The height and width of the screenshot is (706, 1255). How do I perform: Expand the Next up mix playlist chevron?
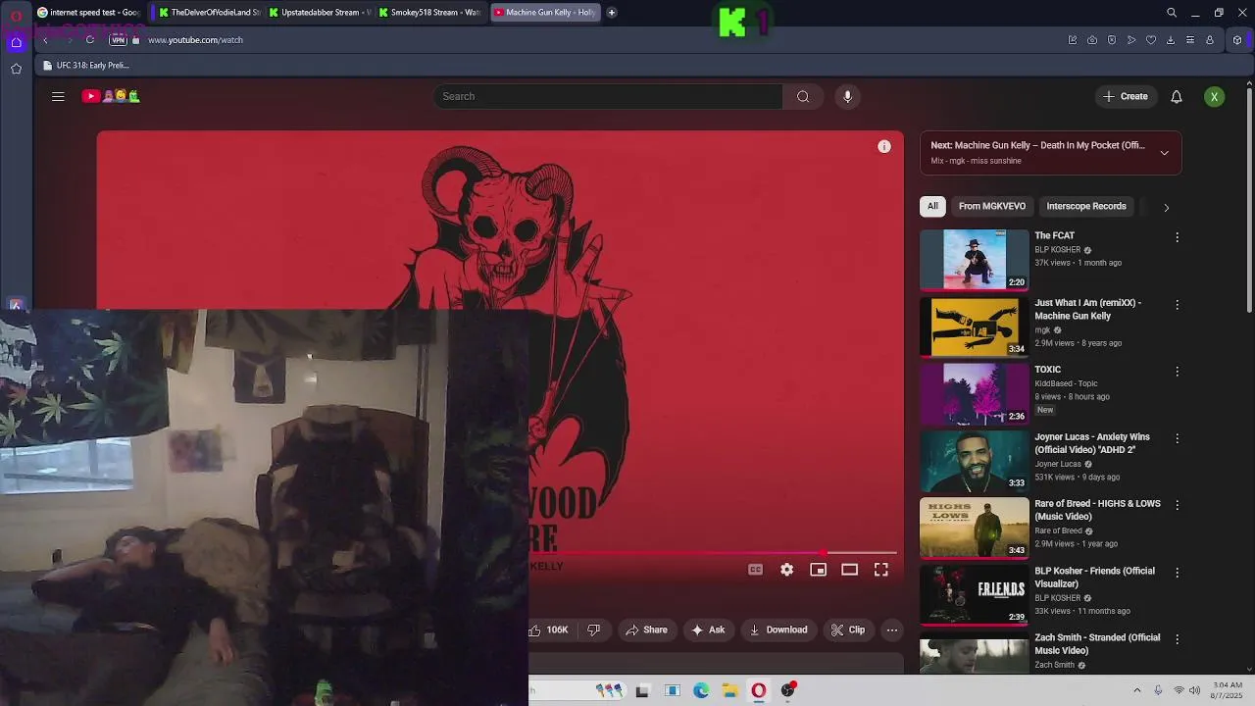coord(1164,153)
